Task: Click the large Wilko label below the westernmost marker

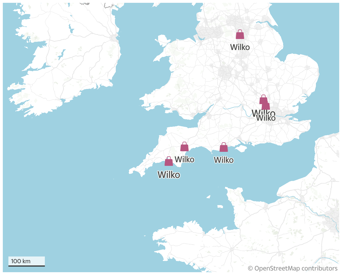Action: [169, 175]
